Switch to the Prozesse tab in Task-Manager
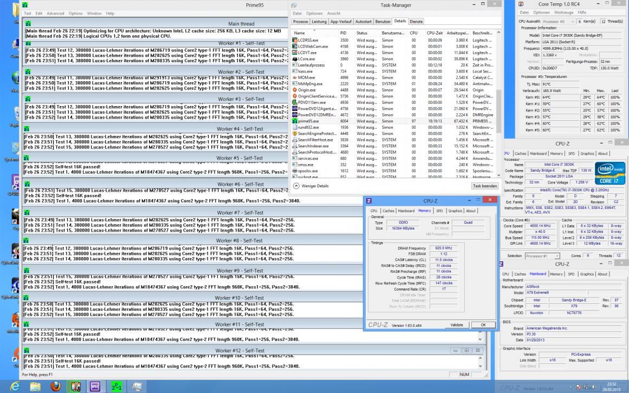Image resolution: width=629 pixels, height=393 pixels. (x=301, y=22)
